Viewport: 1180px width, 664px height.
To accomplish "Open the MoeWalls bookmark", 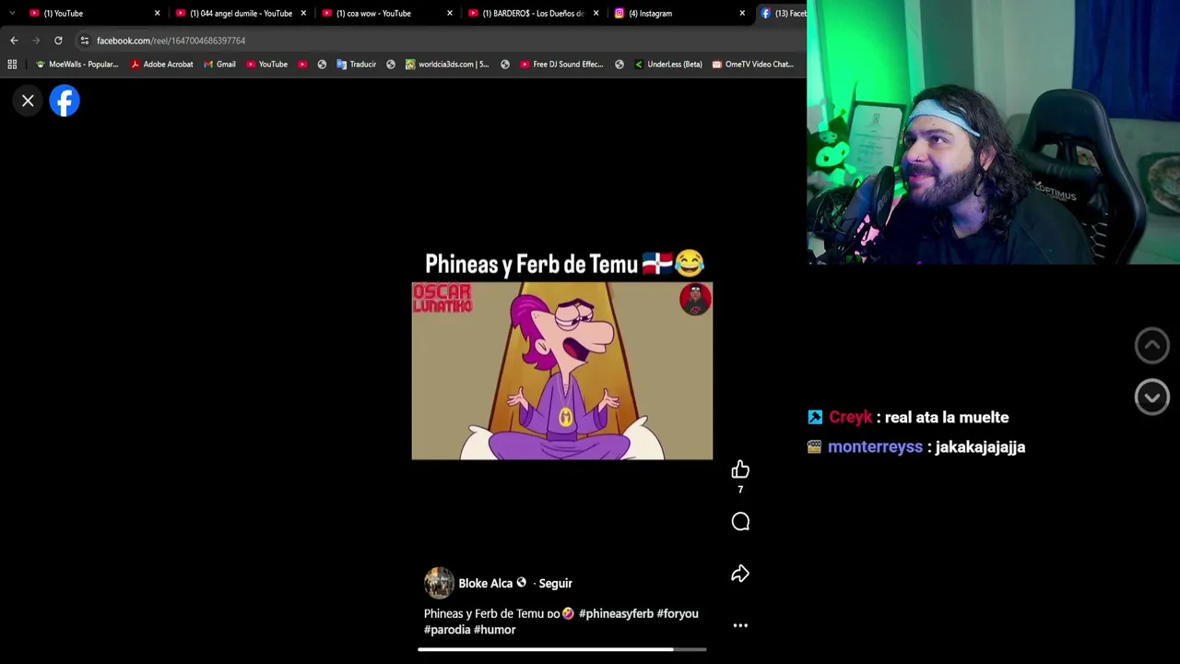I will 77,65.
